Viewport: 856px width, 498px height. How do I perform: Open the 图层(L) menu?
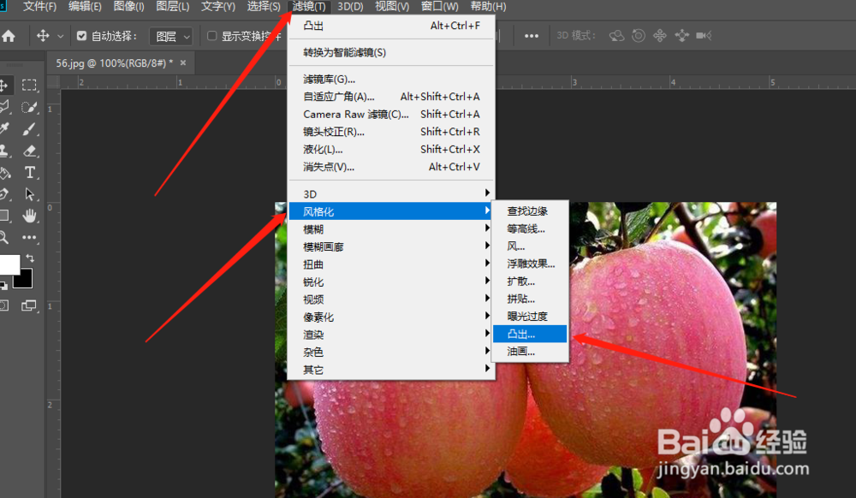[173, 7]
